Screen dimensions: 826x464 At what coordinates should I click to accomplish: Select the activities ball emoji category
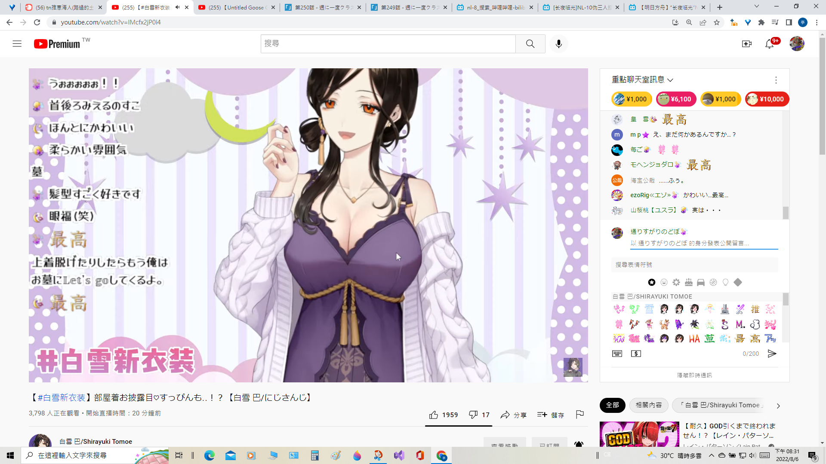click(713, 282)
